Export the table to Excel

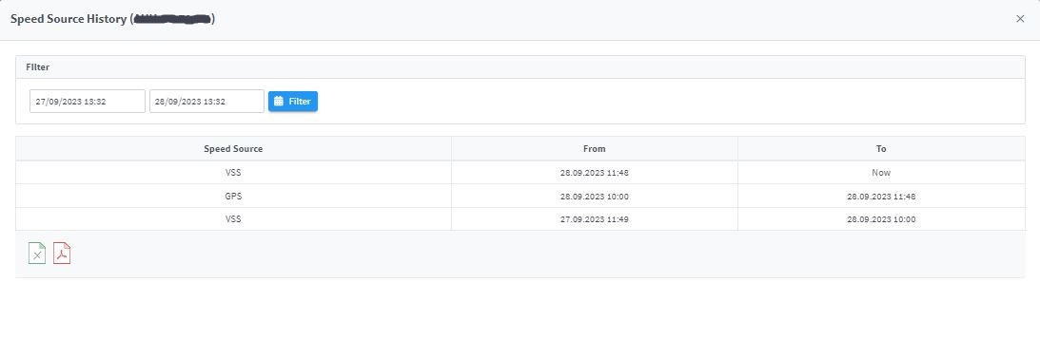[x=37, y=254]
